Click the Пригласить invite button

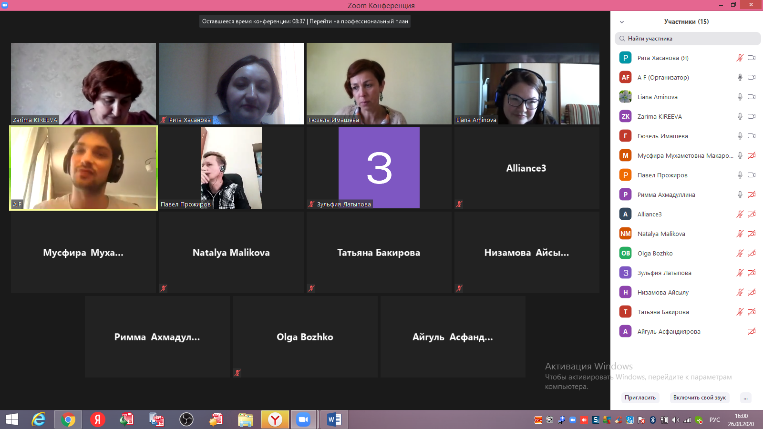tap(640, 398)
